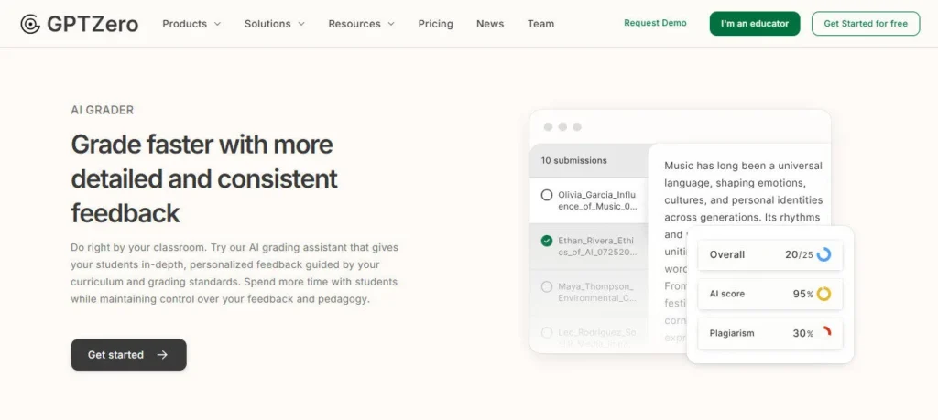Click the AI score 95% card
The width and height of the screenshot is (938, 420).
coord(769,294)
